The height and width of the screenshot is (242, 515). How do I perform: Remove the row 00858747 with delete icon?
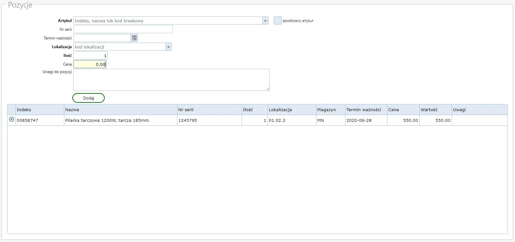(12, 120)
